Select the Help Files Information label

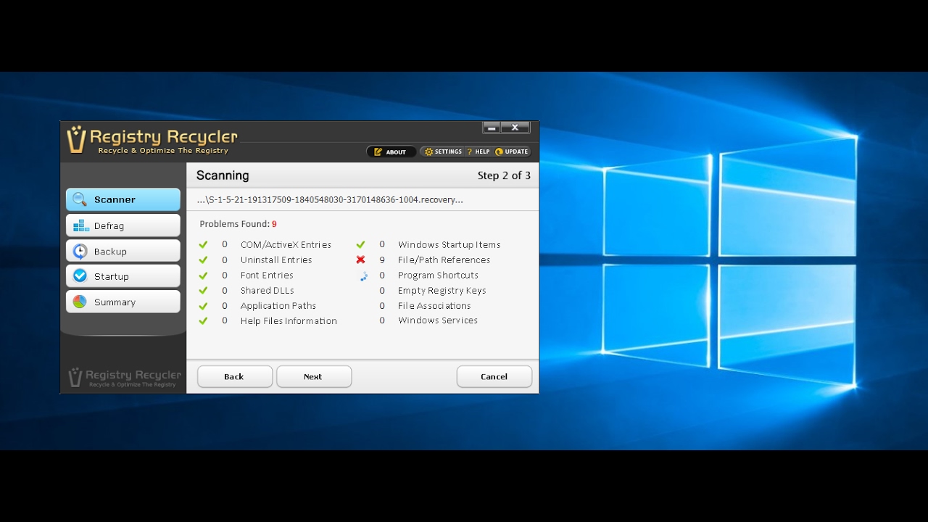[x=289, y=321]
